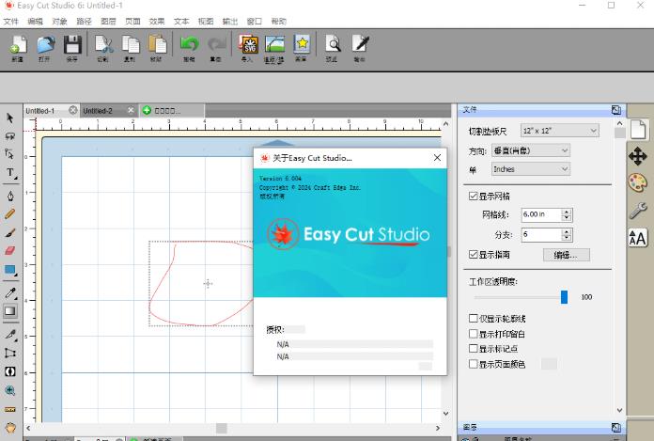The height and width of the screenshot is (441, 654).
Task: Click the stepper arrows of the 6.00 in field
Action: [x=567, y=214]
